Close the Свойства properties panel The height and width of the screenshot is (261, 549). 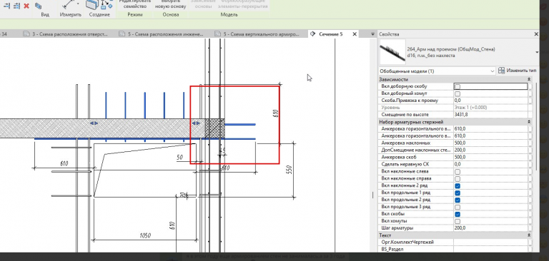coord(536,34)
